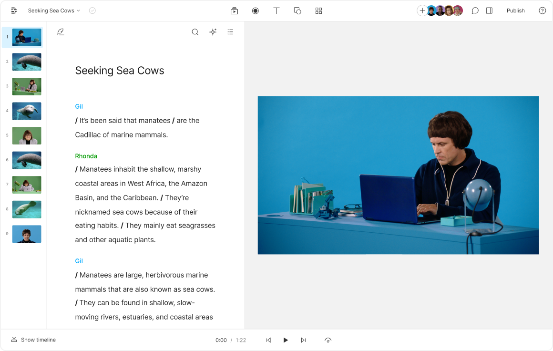Open comments with the speech bubble icon
This screenshot has width=553, height=351.
475,10
